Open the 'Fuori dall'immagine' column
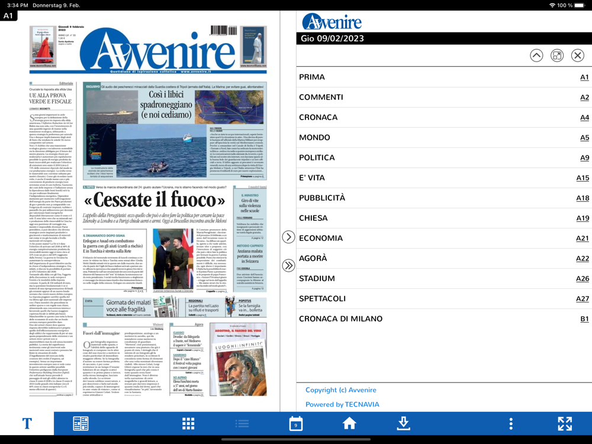The height and width of the screenshot is (444, 592). pyautogui.click(x=101, y=333)
